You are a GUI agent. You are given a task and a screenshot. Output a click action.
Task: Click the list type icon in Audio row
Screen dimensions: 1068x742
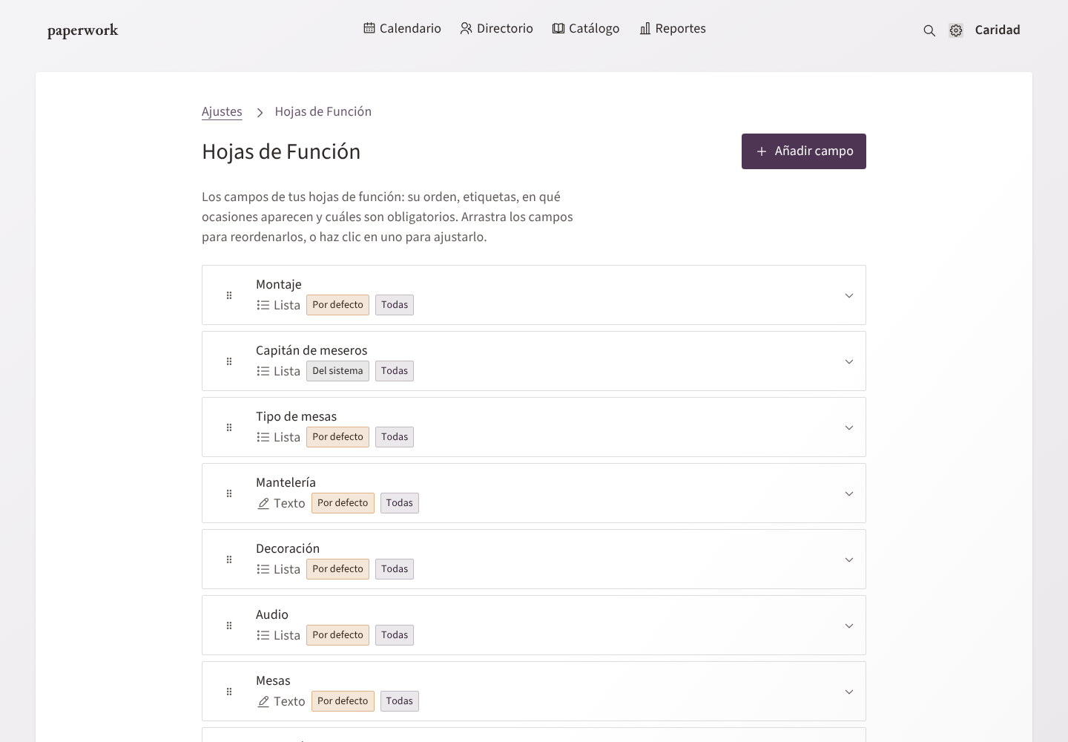[x=263, y=635]
